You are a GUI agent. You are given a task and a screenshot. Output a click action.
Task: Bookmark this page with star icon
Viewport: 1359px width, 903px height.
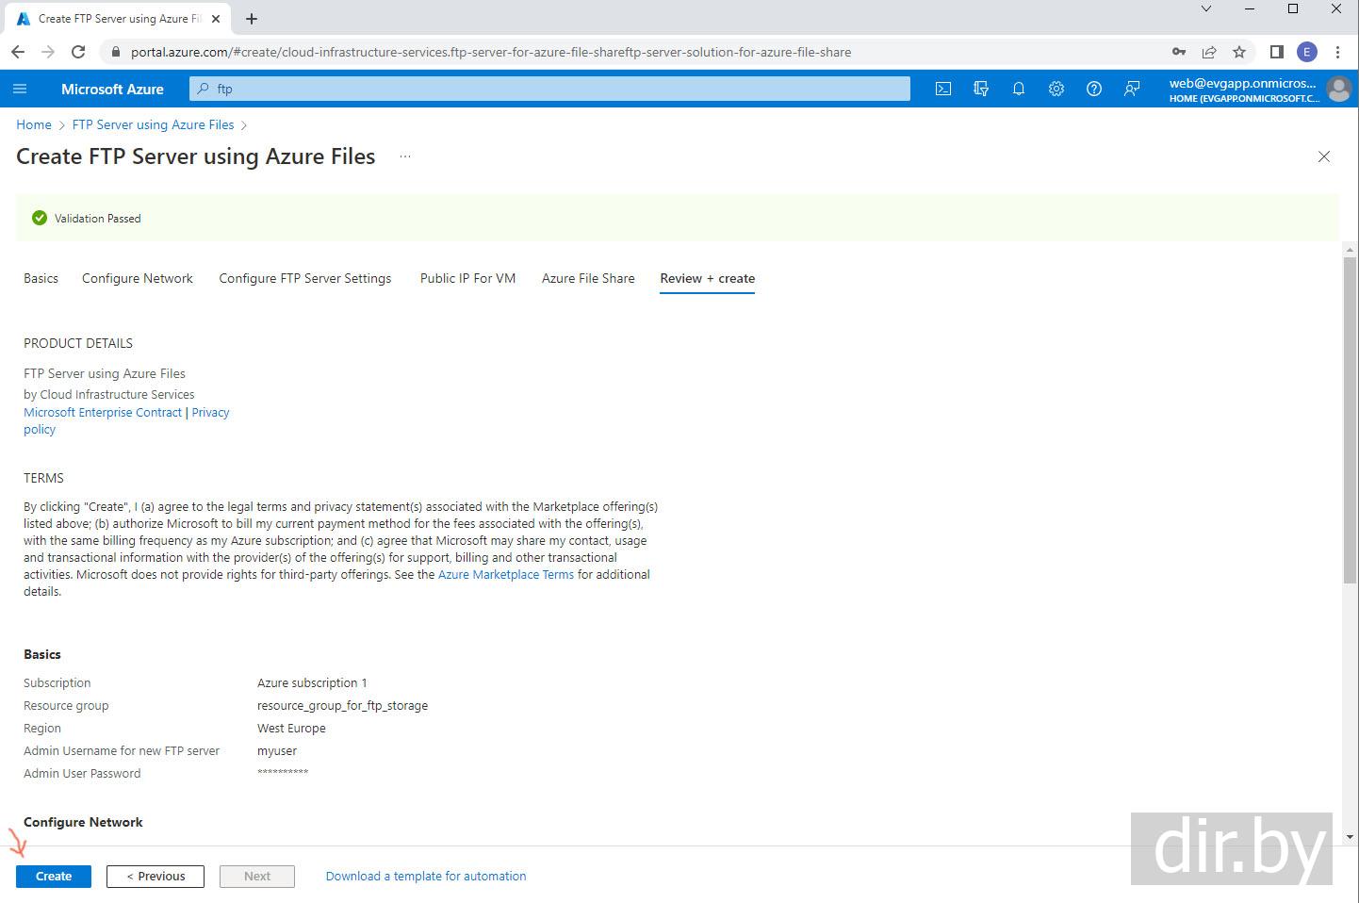point(1239,52)
